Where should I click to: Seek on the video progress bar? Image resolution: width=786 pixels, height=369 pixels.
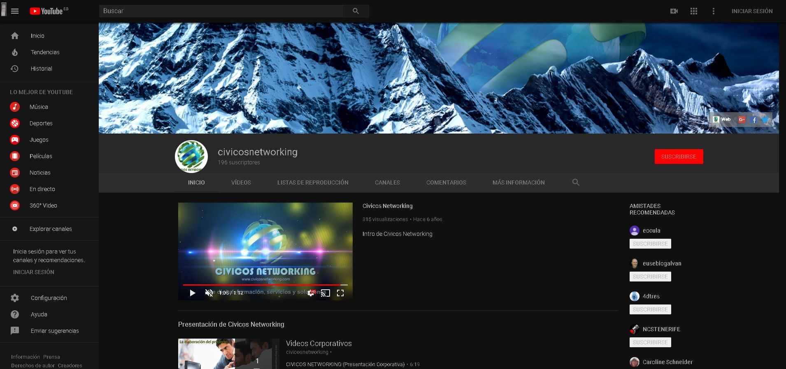pos(265,285)
